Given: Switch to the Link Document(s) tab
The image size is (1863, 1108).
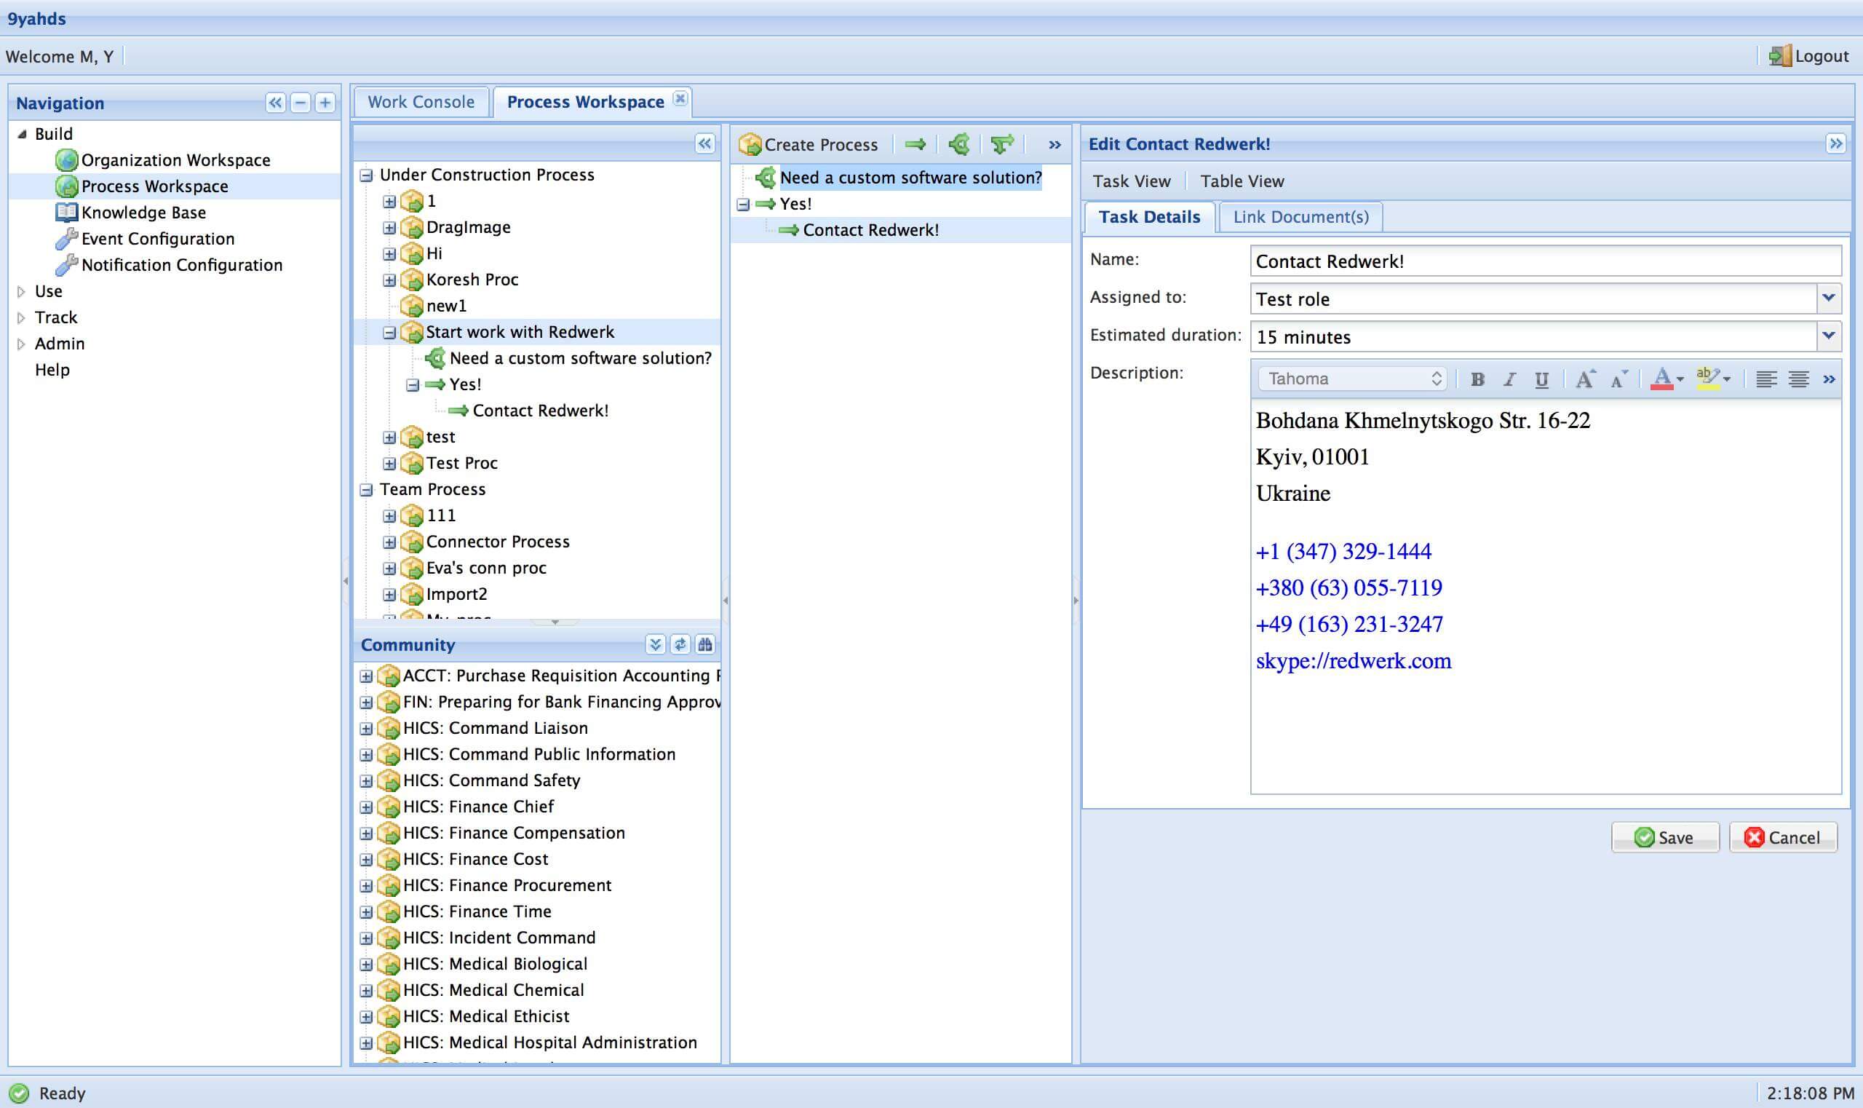Looking at the screenshot, I should pyautogui.click(x=1300, y=216).
